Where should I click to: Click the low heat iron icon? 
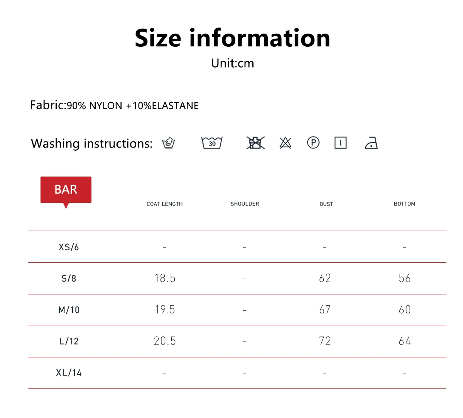coord(371,143)
